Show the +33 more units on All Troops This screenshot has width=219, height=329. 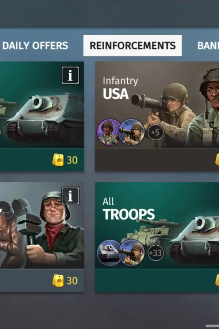[155, 253]
